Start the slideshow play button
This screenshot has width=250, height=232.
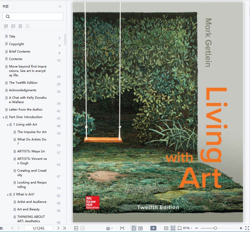(x=153, y=228)
